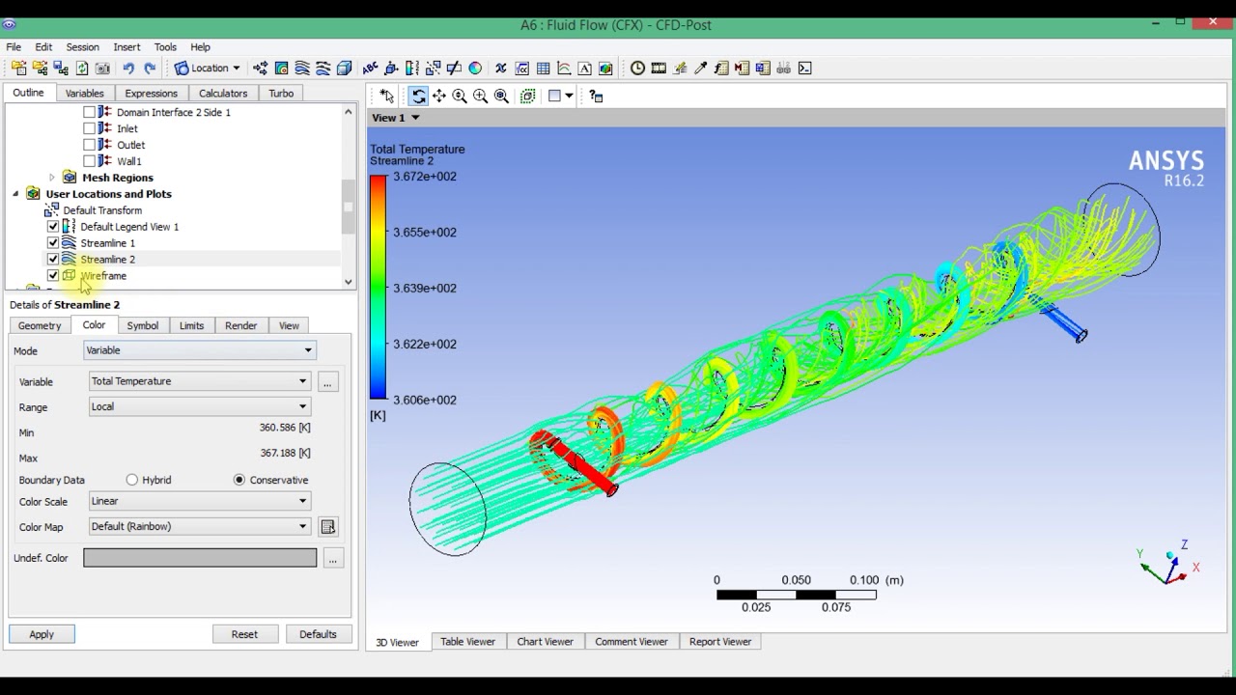This screenshot has width=1236, height=695.
Task: Insert a Table from the toolbar
Action: coord(544,69)
